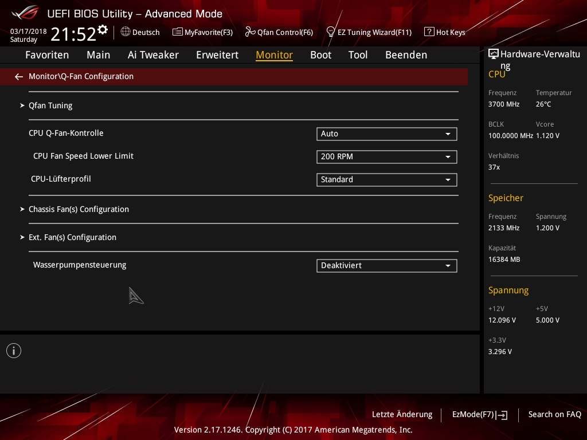Image resolution: width=587 pixels, height=440 pixels.
Task: Click the Spannung section heading
Action: click(508, 290)
